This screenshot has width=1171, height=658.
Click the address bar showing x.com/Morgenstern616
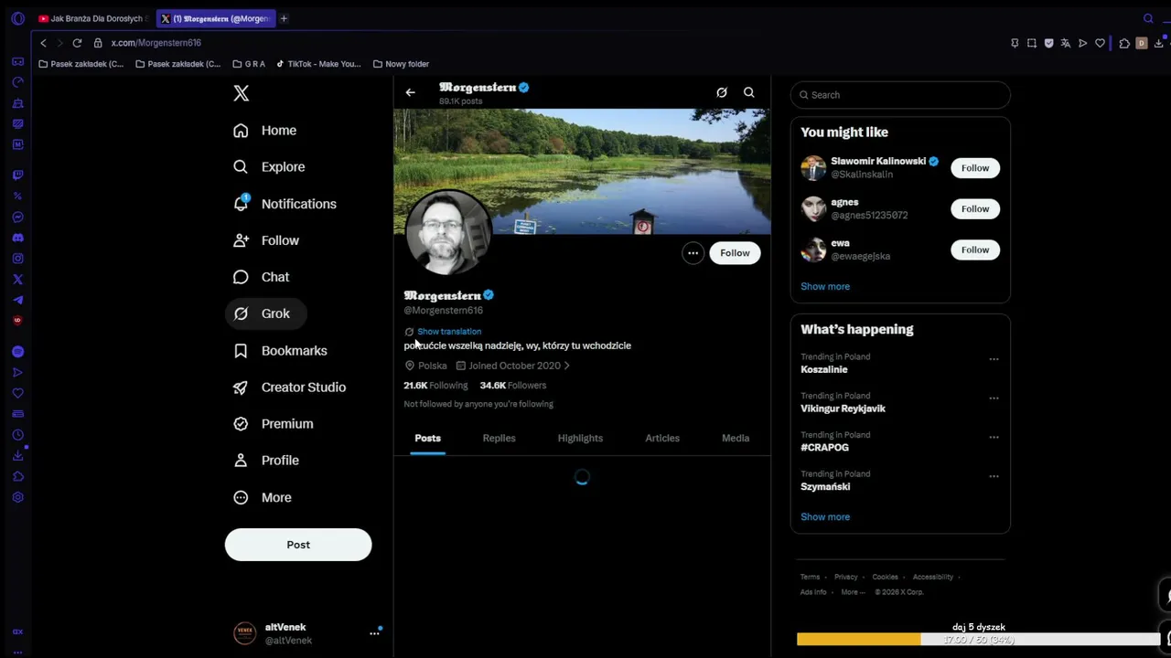156,43
